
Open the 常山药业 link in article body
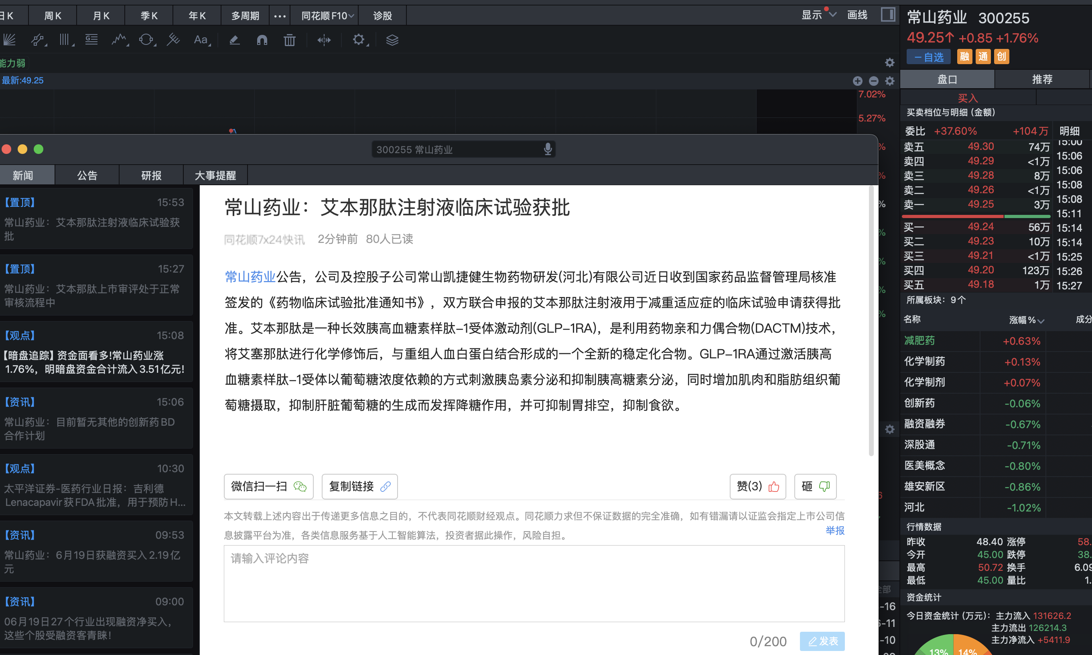250,277
